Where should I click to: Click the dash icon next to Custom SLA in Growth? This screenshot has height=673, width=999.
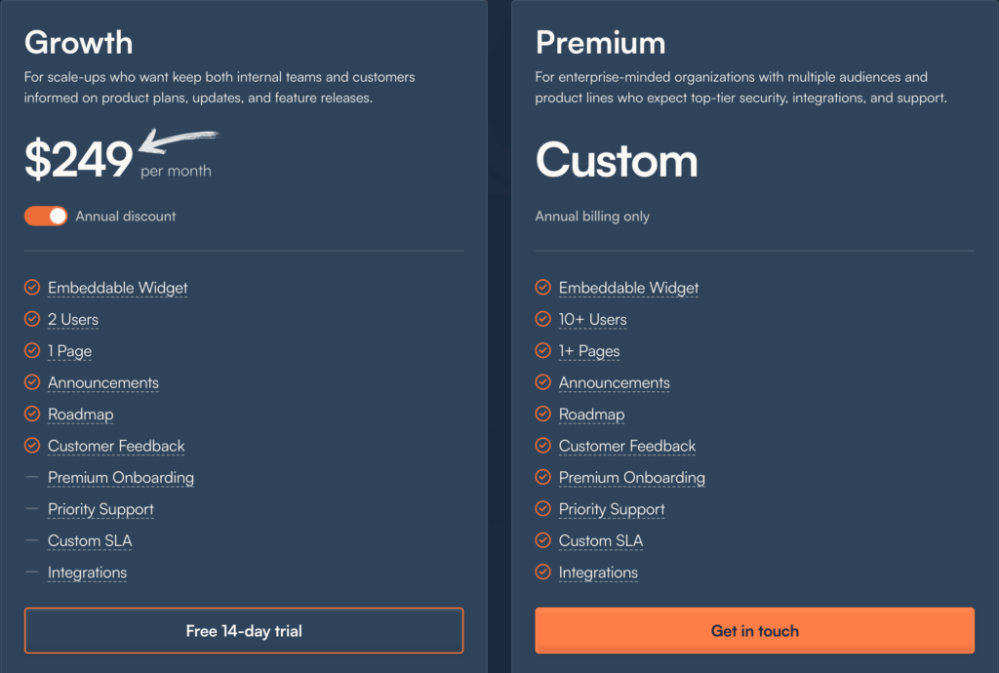pyautogui.click(x=32, y=540)
